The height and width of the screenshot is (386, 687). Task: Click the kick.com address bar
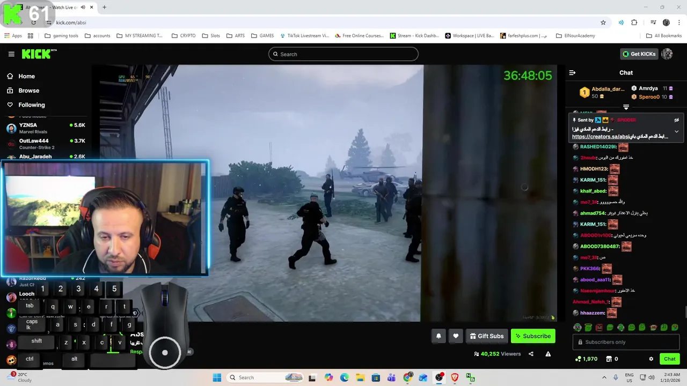[x=322, y=23]
